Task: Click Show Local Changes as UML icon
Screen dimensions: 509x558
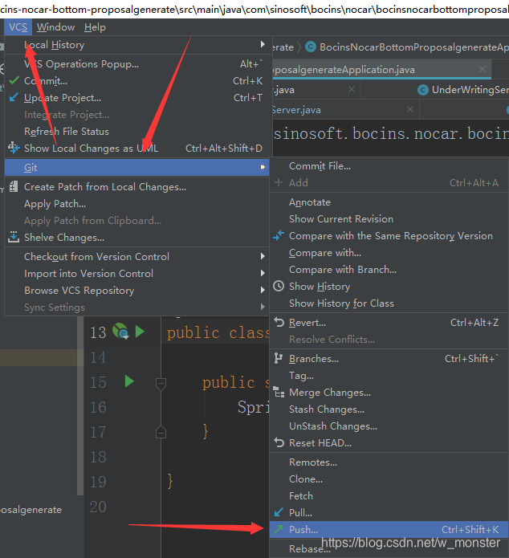Action: [x=14, y=148]
